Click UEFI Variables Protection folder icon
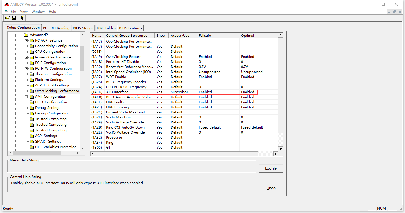The image size is (405, 213). [x=31, y=147]
